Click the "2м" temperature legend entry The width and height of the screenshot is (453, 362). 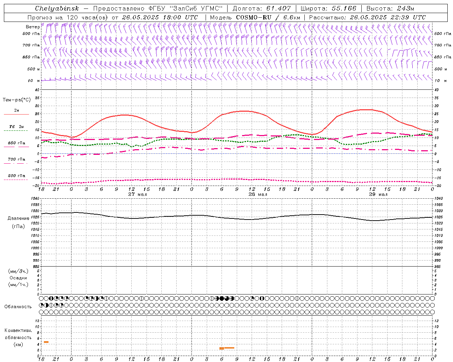pos(16,111)
